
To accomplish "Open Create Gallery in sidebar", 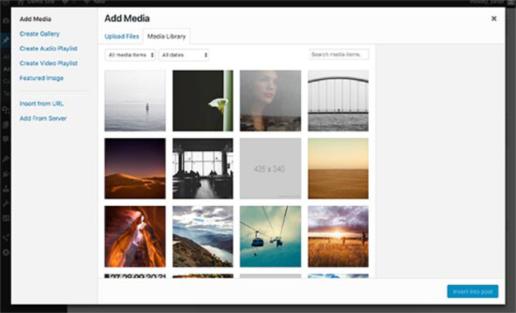I will (39, 34).
